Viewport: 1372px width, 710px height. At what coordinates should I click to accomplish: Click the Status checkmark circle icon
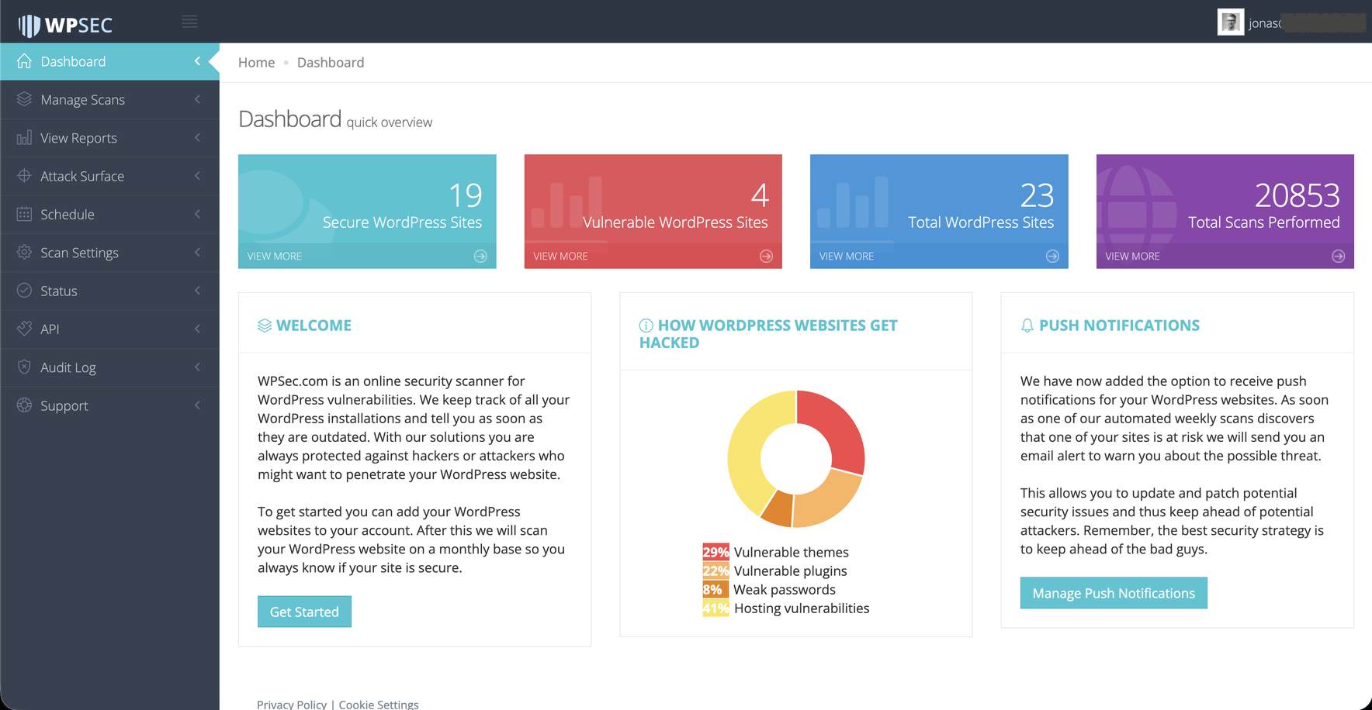tap(25, 291)
